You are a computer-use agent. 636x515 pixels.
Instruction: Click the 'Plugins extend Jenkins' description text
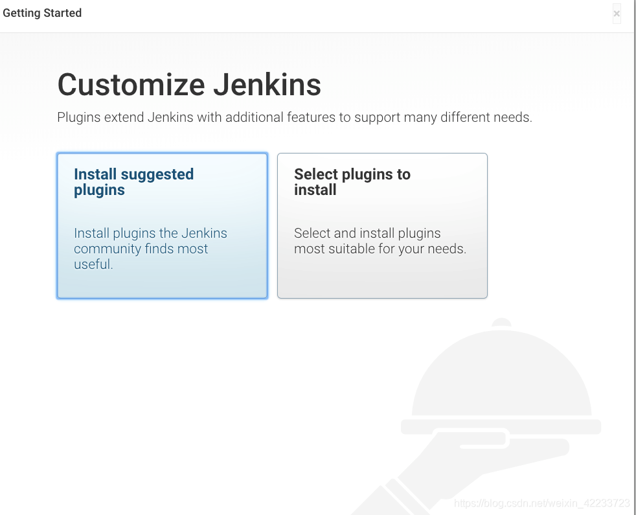(295, 117)
